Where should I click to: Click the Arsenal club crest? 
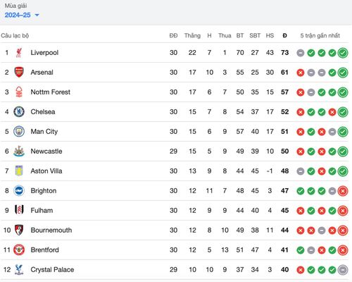pyautogui.click(x=19, y=72)
